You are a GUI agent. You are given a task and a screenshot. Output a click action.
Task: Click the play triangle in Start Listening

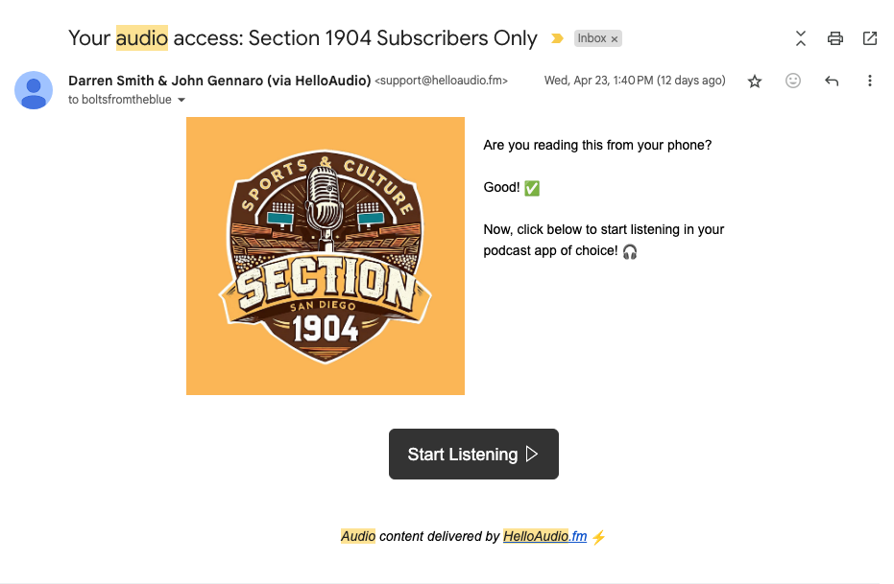click(531, 454)
